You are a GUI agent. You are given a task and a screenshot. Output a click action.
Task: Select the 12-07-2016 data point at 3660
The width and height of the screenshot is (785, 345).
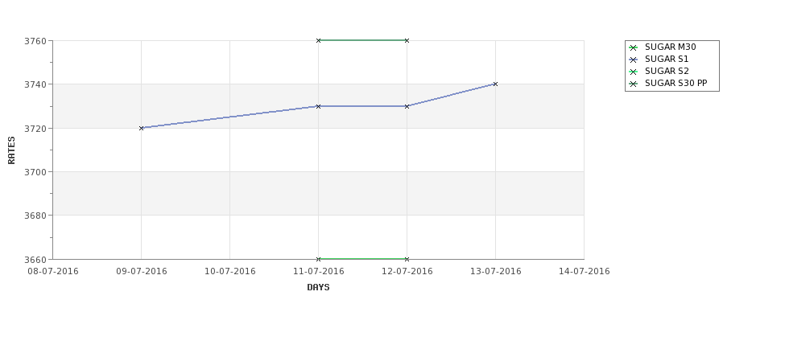coord(407,259)
